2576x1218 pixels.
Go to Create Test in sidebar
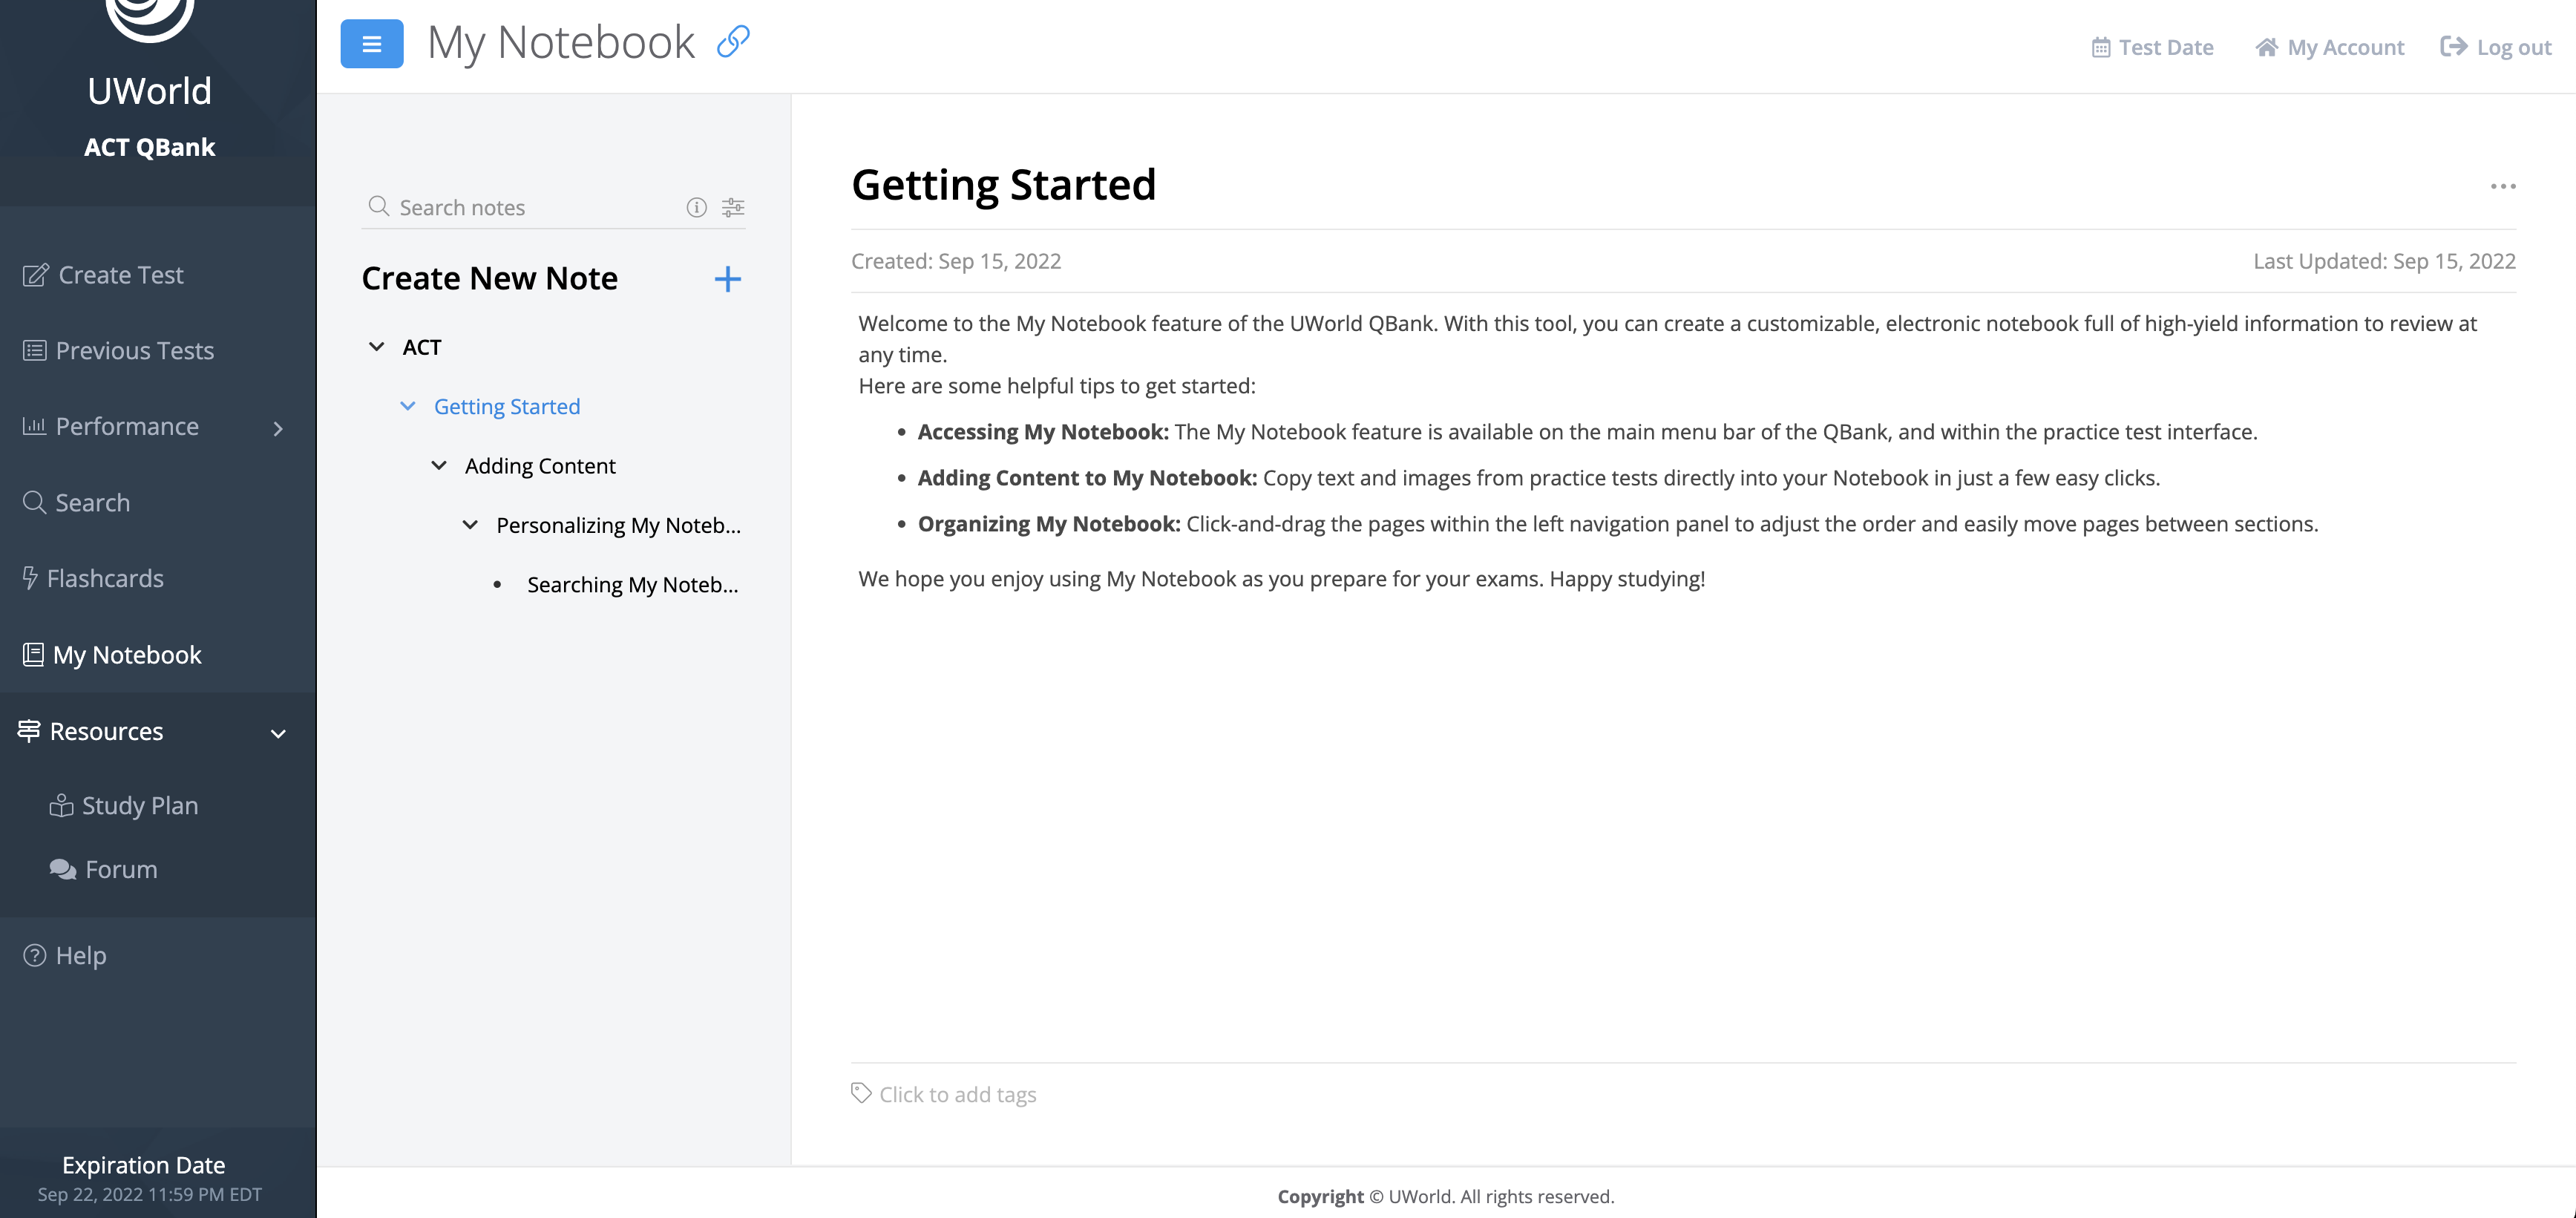point(120,275)
